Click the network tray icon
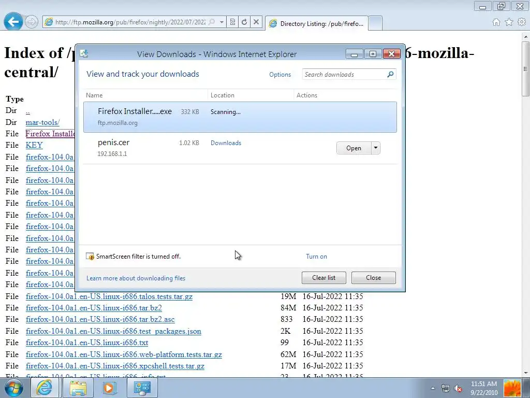The width and height of the screenshot is (530, 398). tap(446, 388)
